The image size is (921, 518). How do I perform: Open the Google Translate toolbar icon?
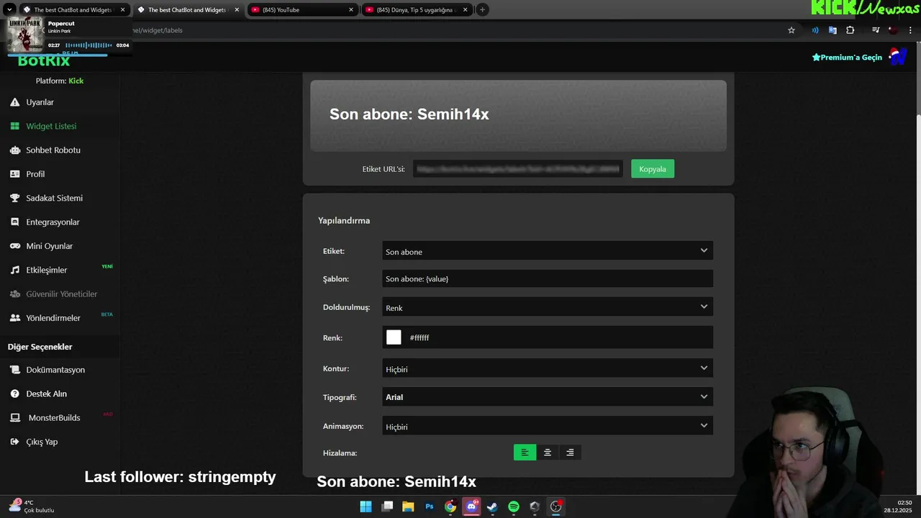832,30
